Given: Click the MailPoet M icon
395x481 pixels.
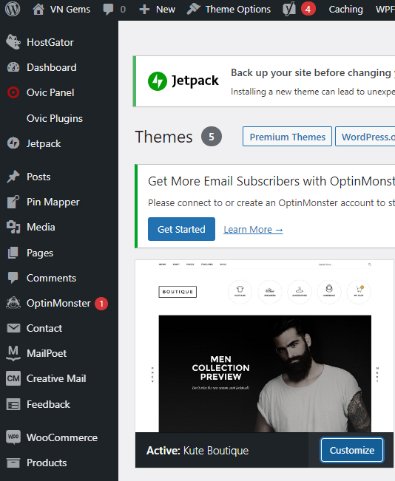Looking at the screenshot, I should [13, 353].
